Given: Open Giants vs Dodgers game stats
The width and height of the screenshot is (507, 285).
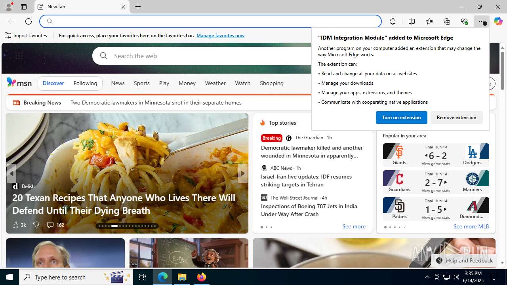Looking at the screenshot, I should pos(436,163).
